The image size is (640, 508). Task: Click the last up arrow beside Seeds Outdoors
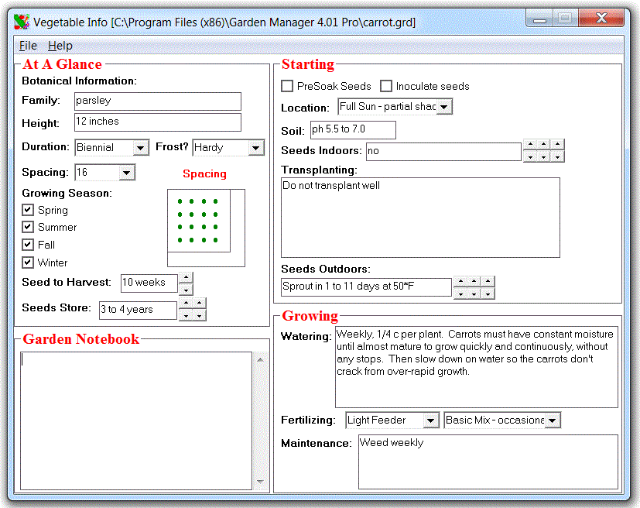point(488,281)
